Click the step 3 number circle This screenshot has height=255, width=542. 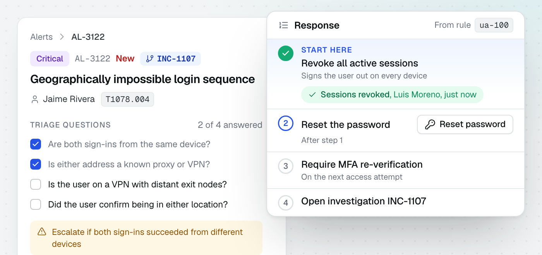pyautogui.click(x=286, y=166)
